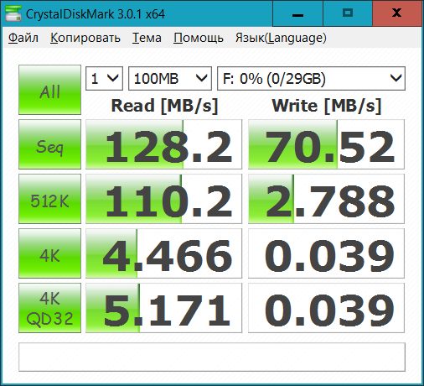Start the 512K random test

point(49,199)
